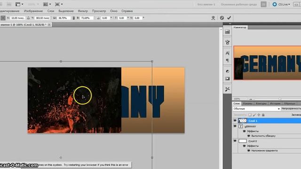Open the blend mode dropdown Обычные

tap(256, 108)
